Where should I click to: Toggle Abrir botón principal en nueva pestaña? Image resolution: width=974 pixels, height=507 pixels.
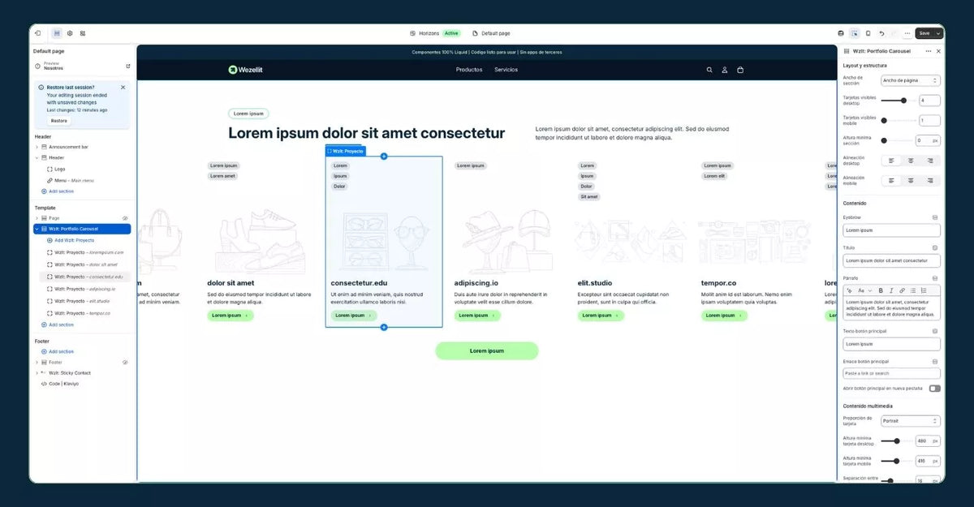(934, 389)
